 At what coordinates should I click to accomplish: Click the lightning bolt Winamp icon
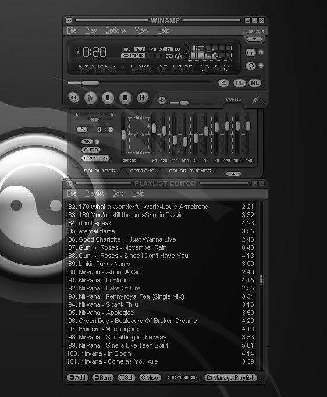tap(255, 100)
